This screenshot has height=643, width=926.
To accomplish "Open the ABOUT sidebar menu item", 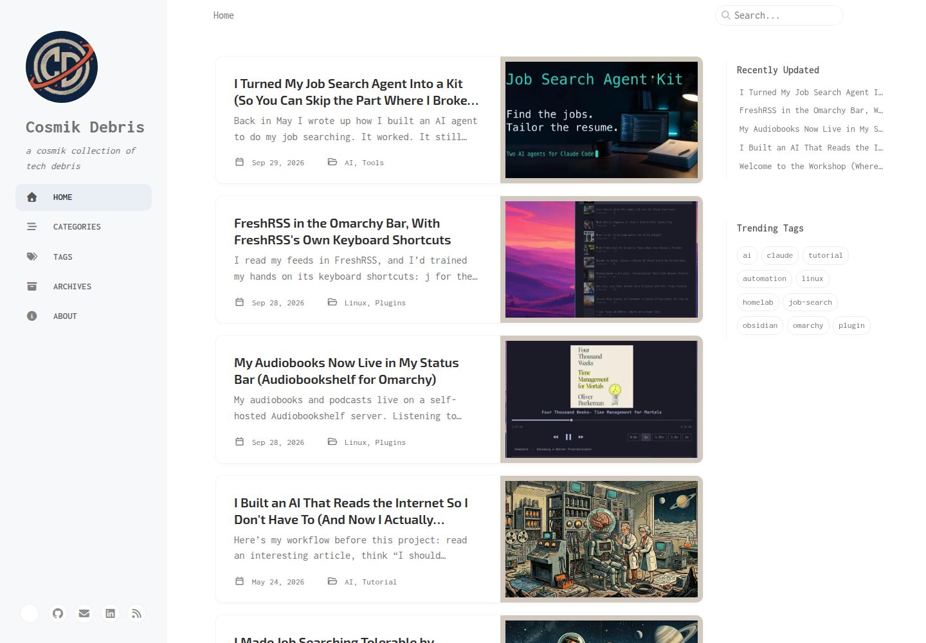I will pos(84,316).
